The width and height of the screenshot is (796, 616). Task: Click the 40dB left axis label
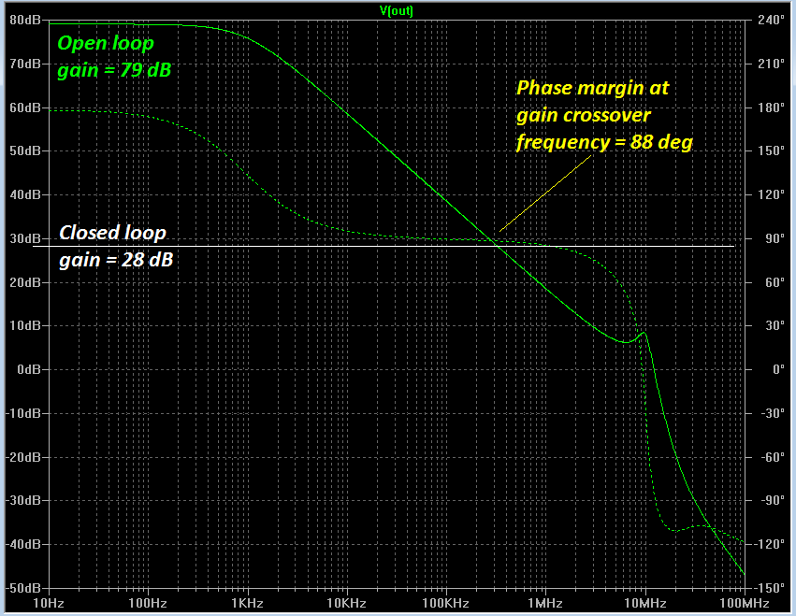[25, 194]
